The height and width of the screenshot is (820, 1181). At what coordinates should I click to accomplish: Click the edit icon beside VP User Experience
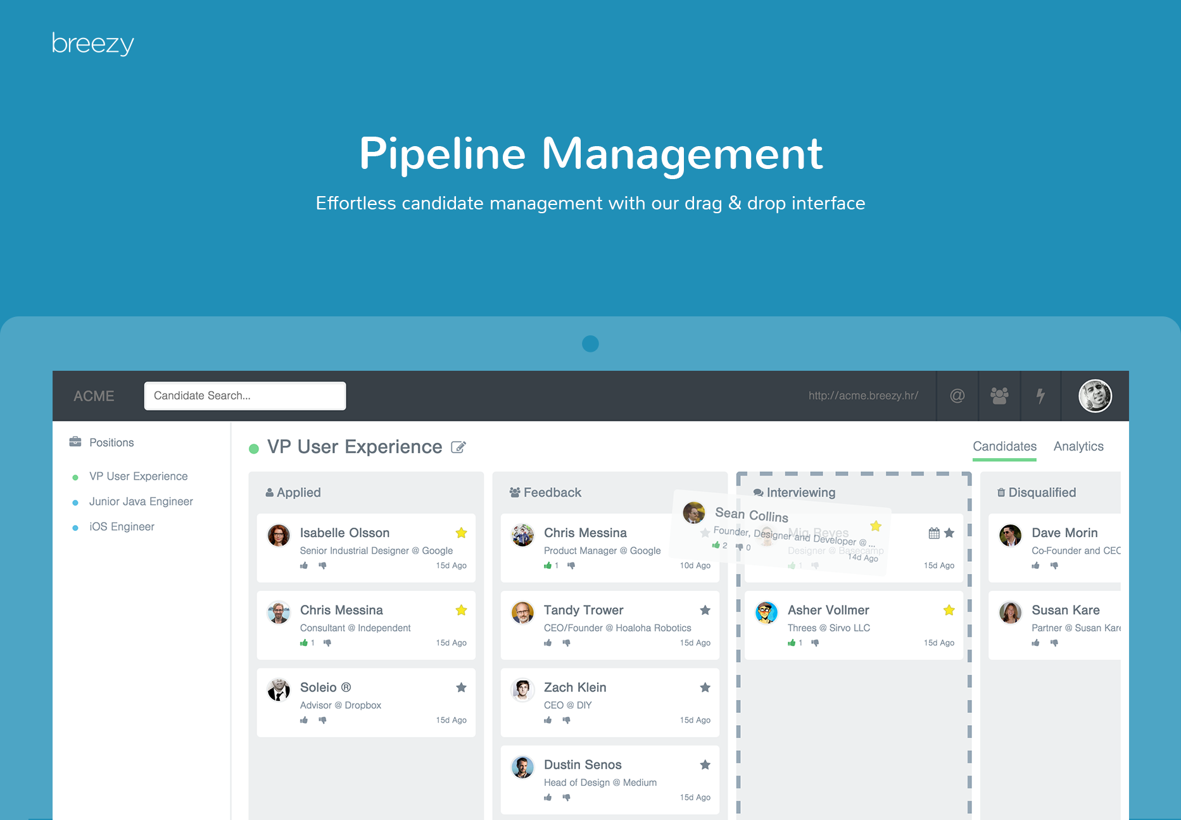click(458, 447)
